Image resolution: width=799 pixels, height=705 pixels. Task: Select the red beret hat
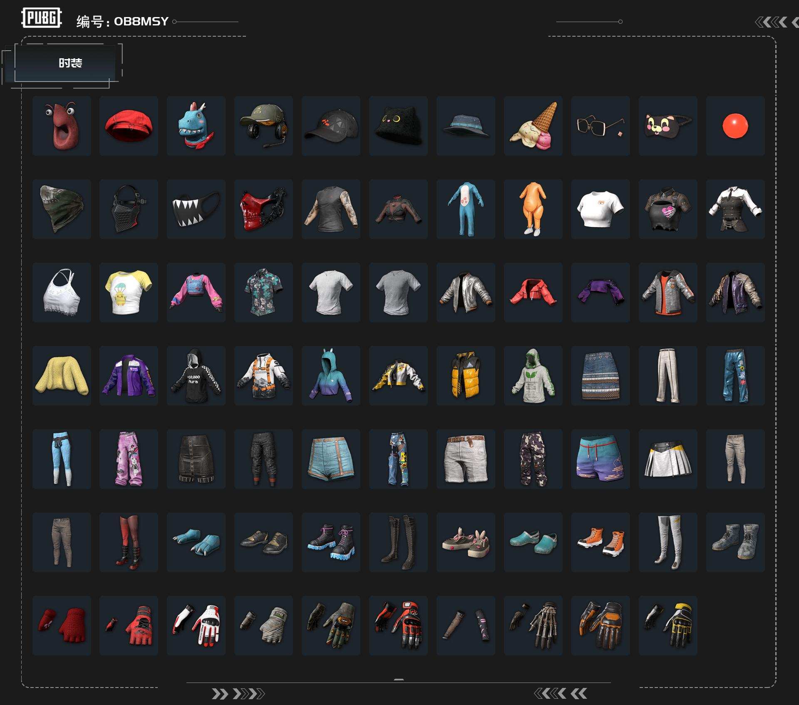click(x=129, y=126)
